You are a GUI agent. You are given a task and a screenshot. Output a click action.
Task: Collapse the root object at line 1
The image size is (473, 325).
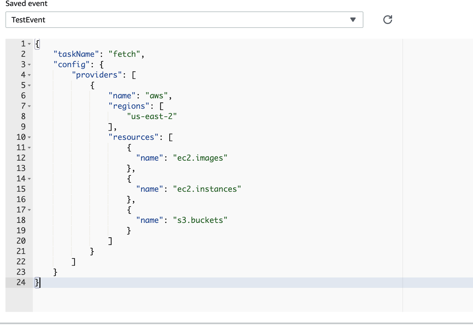point(29,44)
